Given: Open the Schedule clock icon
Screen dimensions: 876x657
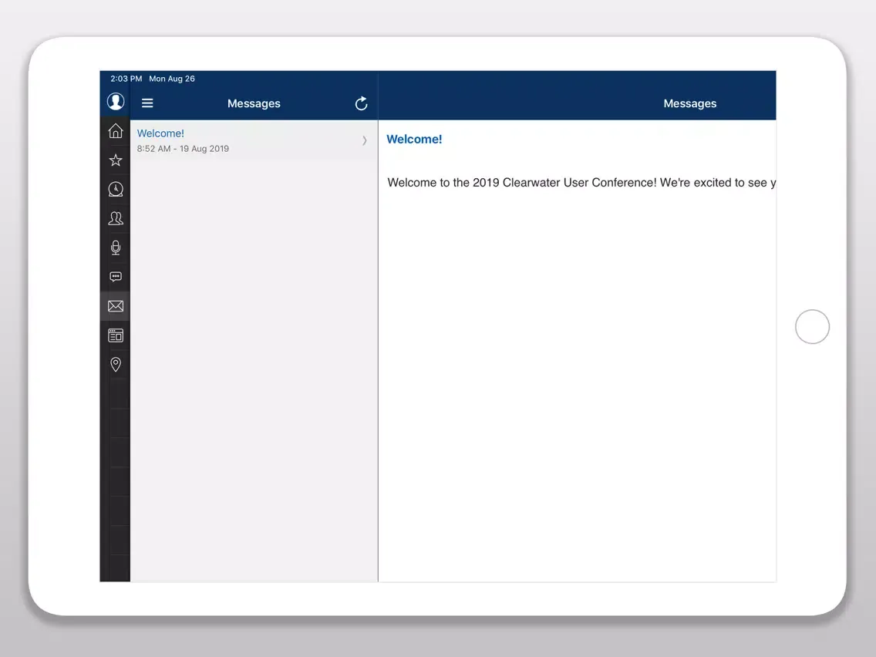Looking at the screenshot, I should (116, 190).
